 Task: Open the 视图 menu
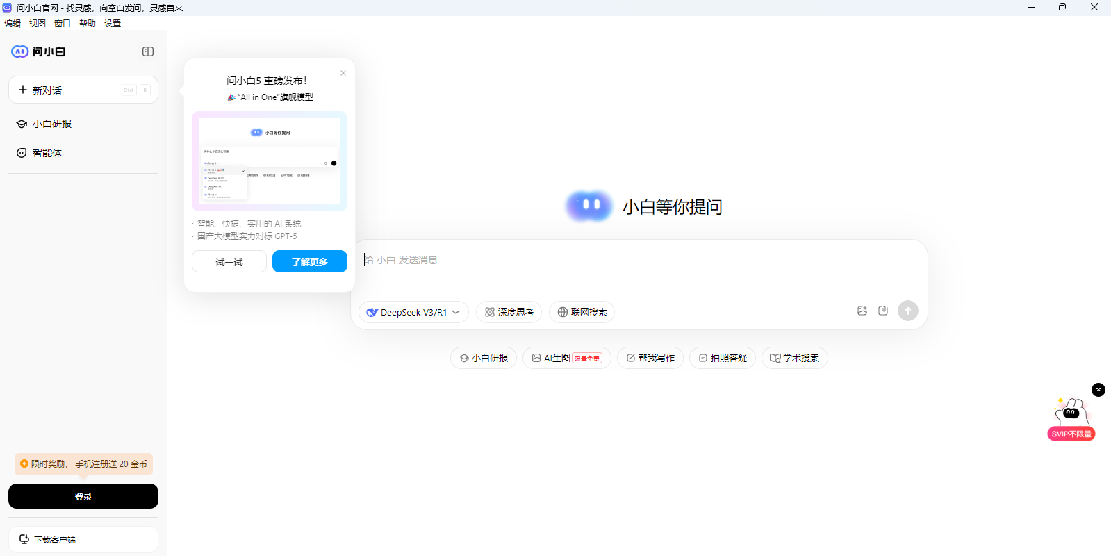38,23
